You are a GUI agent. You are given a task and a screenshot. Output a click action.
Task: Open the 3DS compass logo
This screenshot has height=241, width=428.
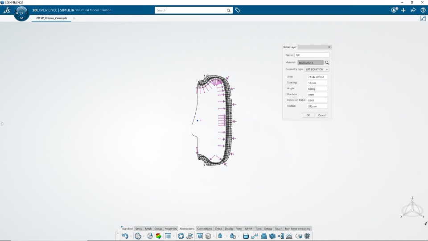(x=7, y=10)
